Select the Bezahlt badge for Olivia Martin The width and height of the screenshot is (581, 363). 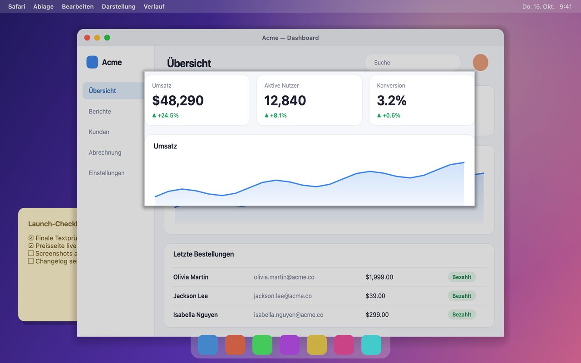[462, 277]
